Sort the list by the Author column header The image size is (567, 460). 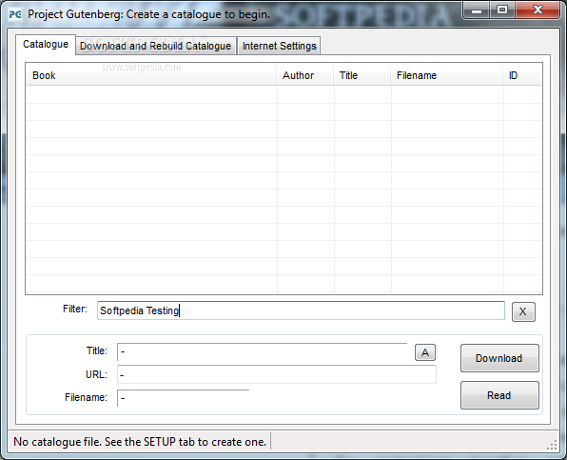(305, 75)
